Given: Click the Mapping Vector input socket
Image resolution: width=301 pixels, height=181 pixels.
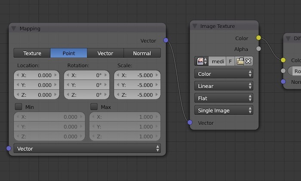Looking at the screenshot, I should [9, 148].
